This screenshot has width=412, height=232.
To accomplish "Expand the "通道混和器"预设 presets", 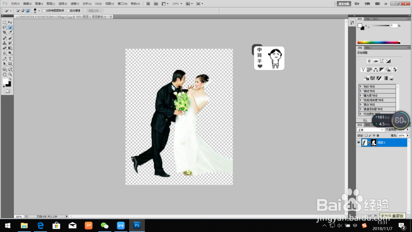I will (x=360, y=109).
